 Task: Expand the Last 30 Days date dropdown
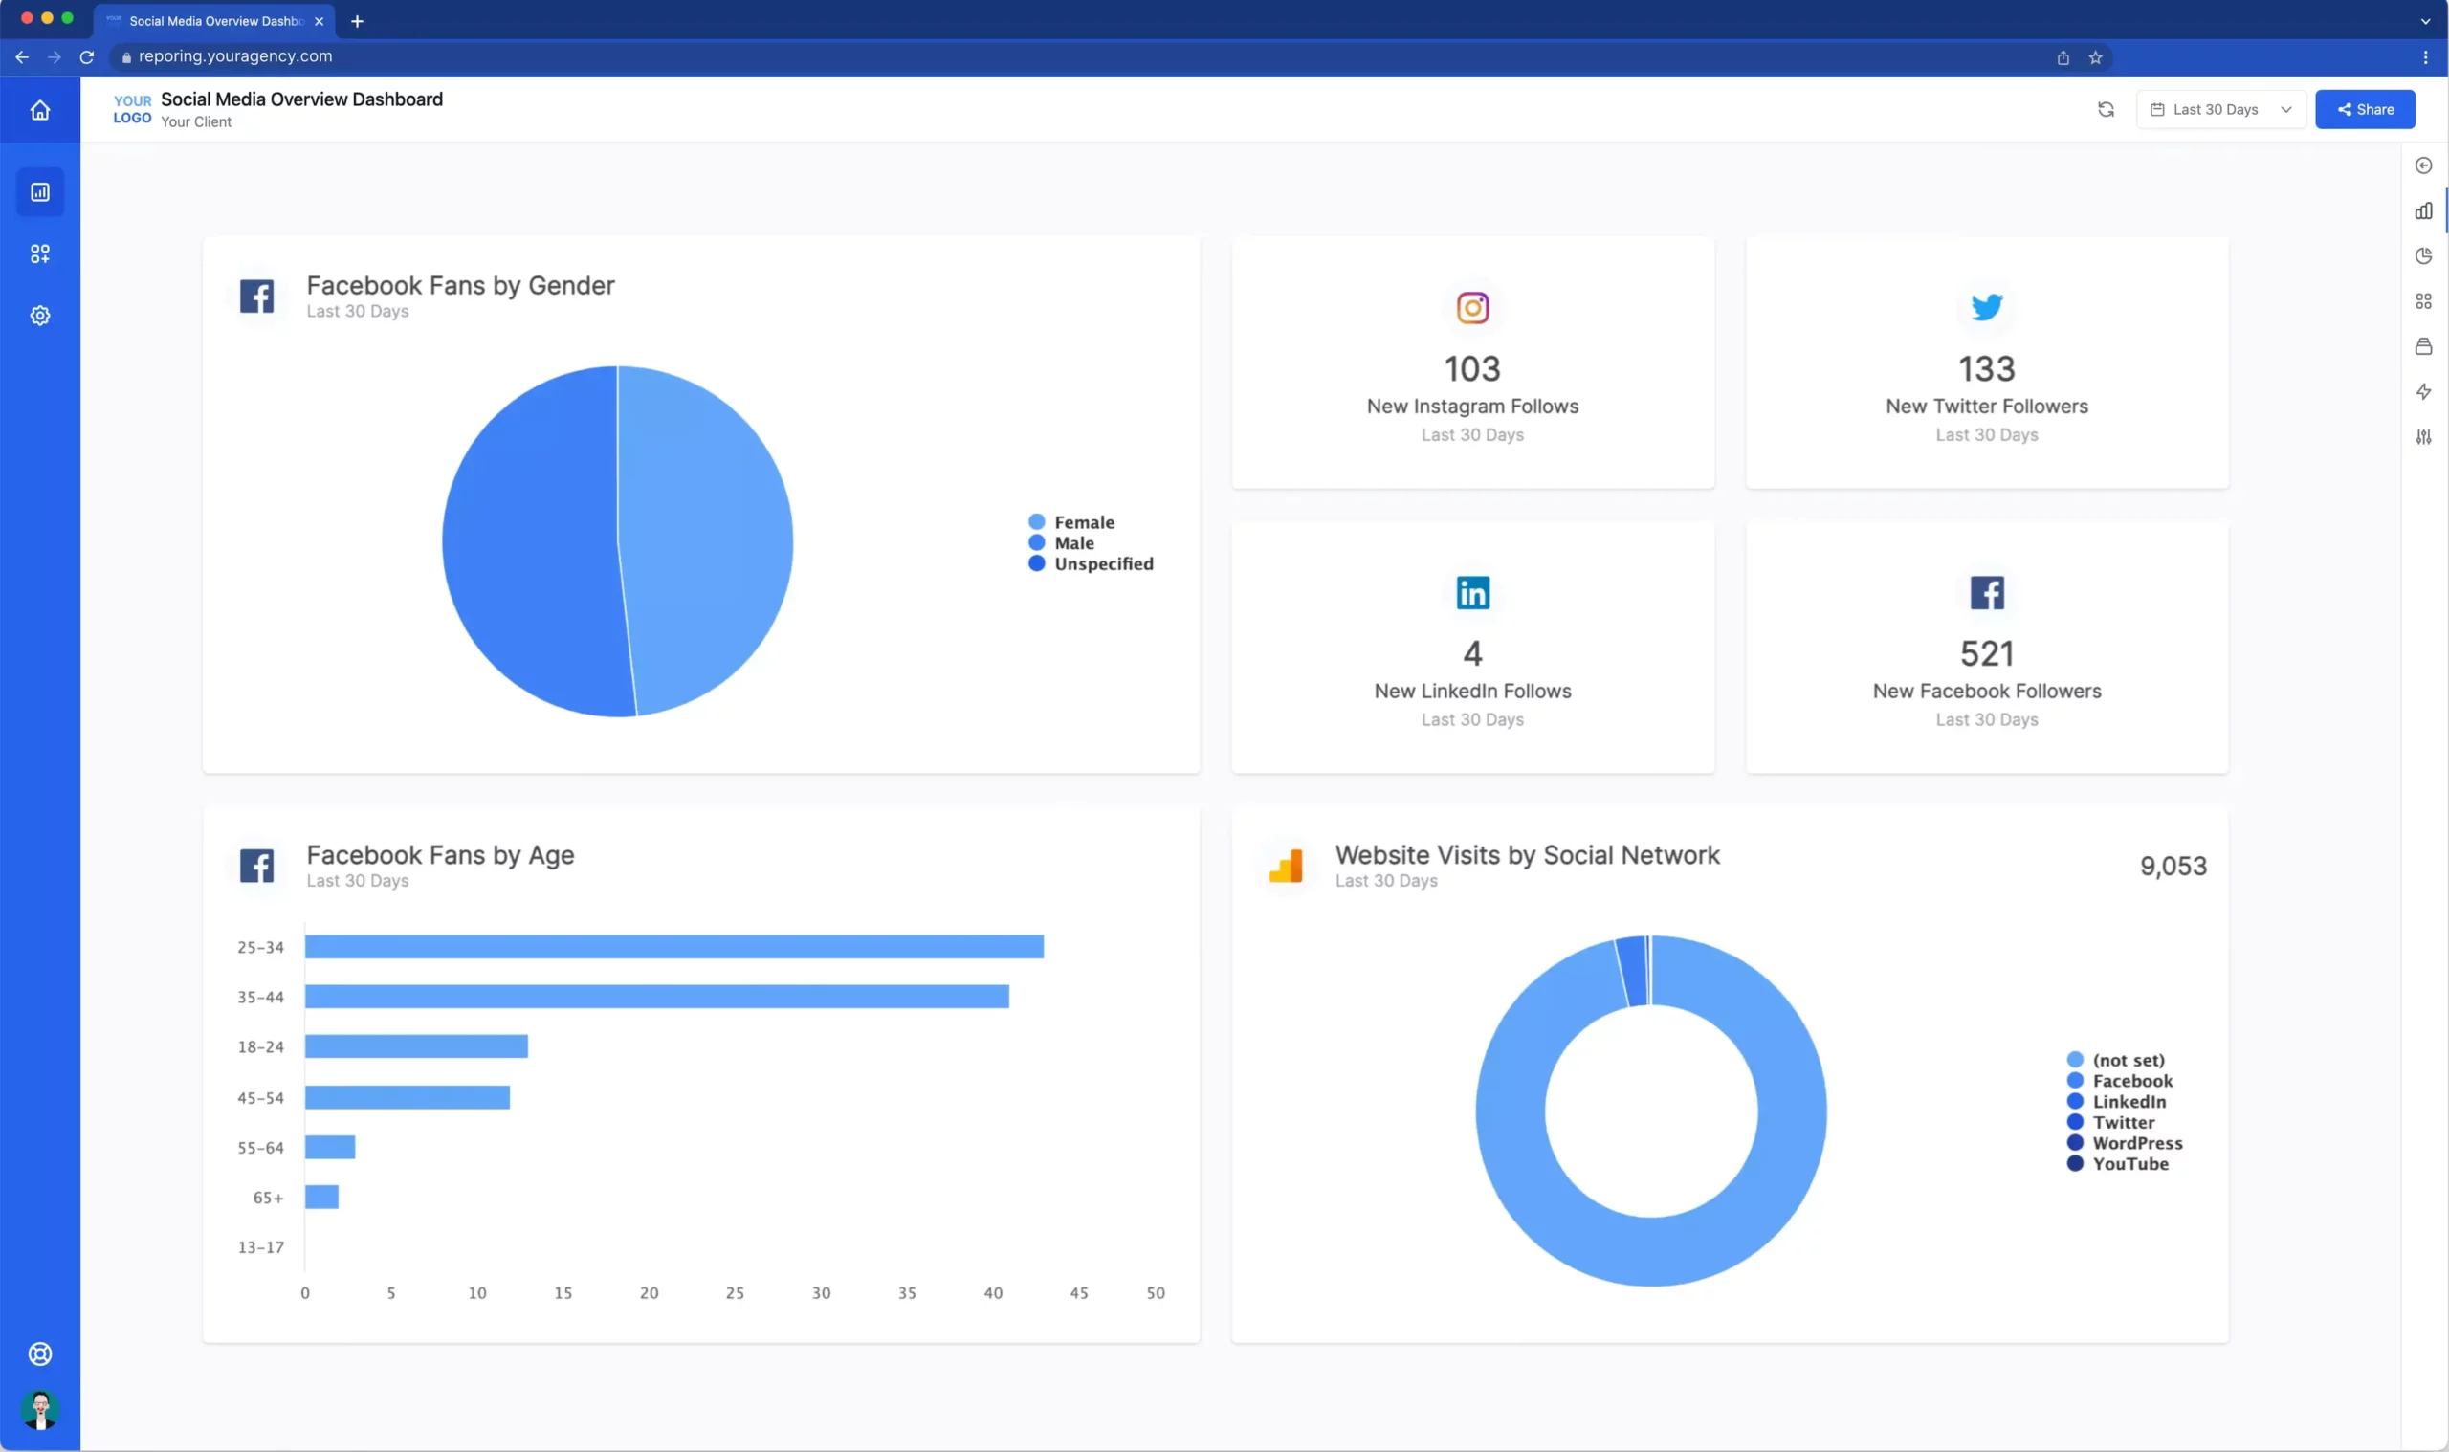[x=2221, y=110]
